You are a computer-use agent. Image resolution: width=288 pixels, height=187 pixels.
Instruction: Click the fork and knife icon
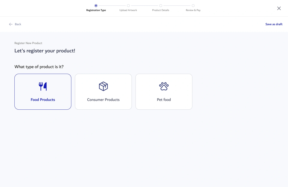click(x=43, y=86)
